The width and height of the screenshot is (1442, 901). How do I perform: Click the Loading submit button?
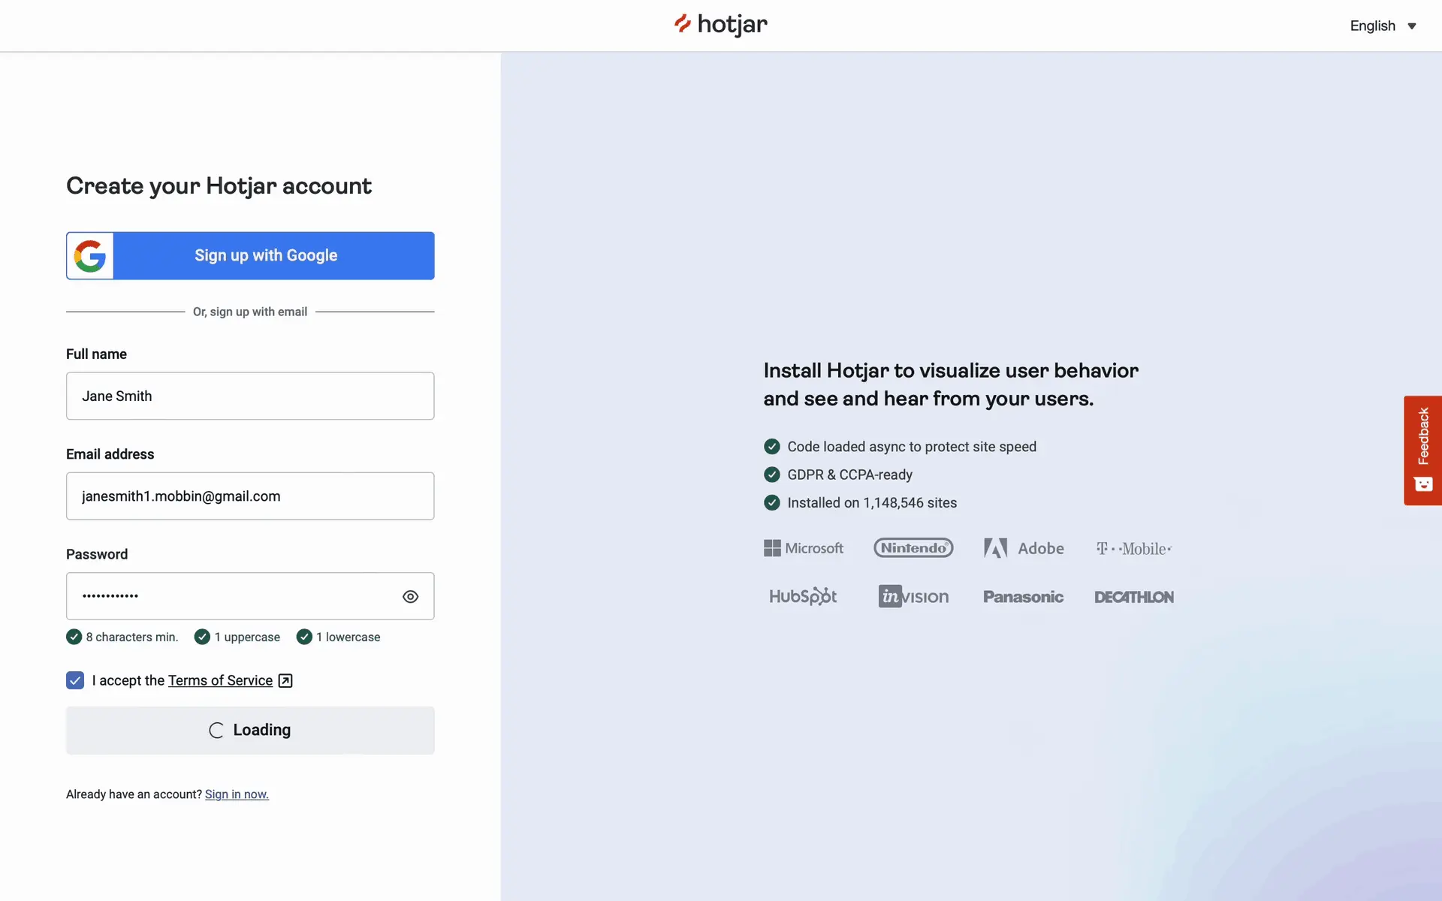(250, 731)
